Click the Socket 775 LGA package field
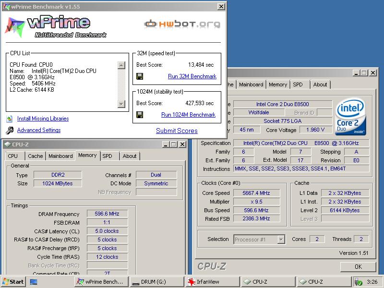 pos(283,121)
